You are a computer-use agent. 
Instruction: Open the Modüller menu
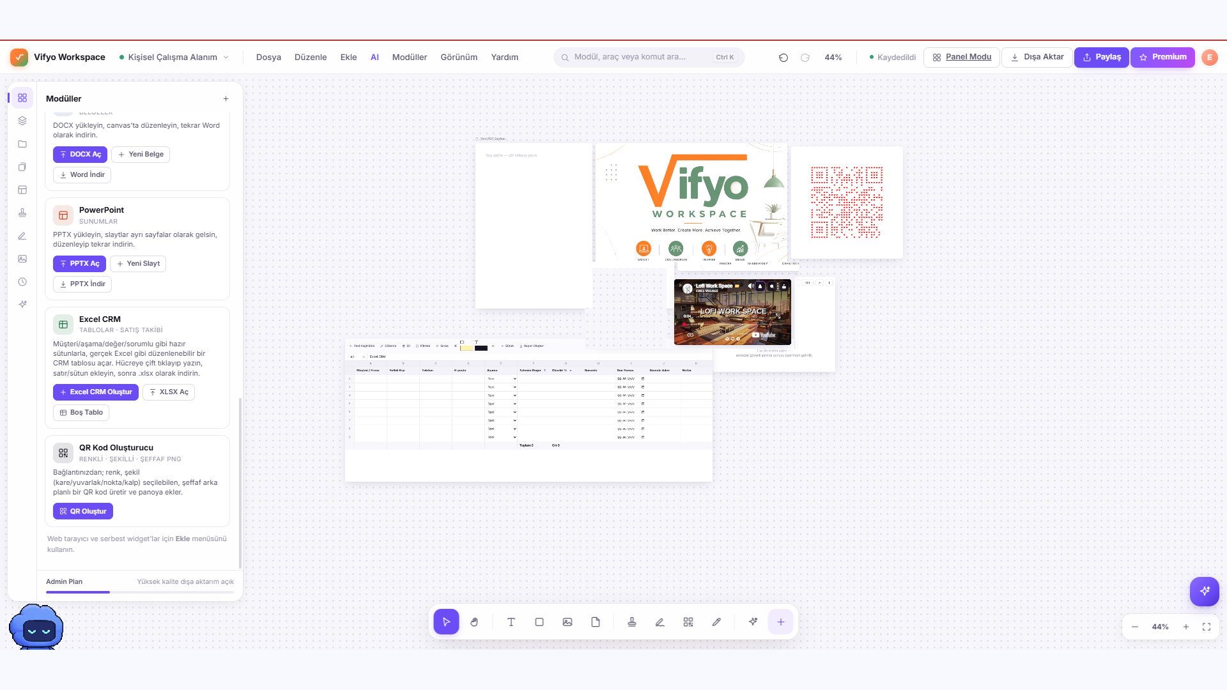click(410, 57)
